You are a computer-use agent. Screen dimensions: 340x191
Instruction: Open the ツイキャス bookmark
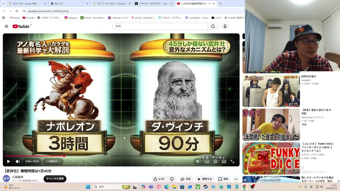(170, 18)
